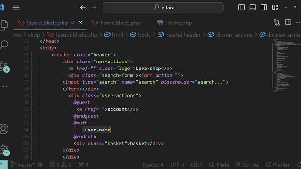Toggle the bottom panel layout icon
This screenshot has height=169, width=301.
pyautogui.click(x=253, y=8)
